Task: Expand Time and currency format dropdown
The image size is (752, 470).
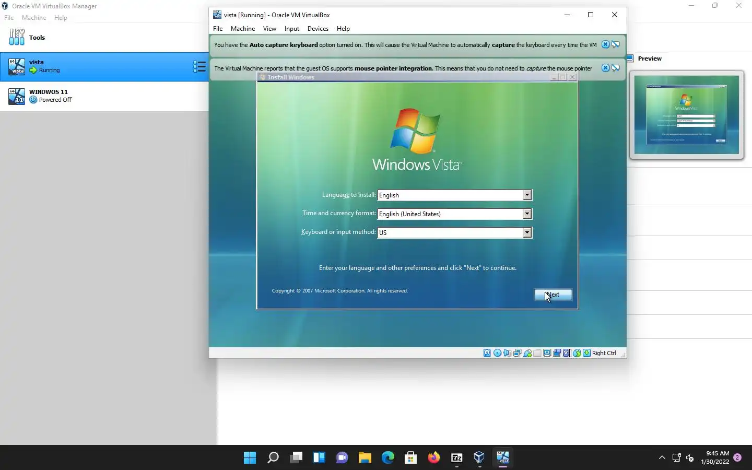Action: (x=527, y=214)
